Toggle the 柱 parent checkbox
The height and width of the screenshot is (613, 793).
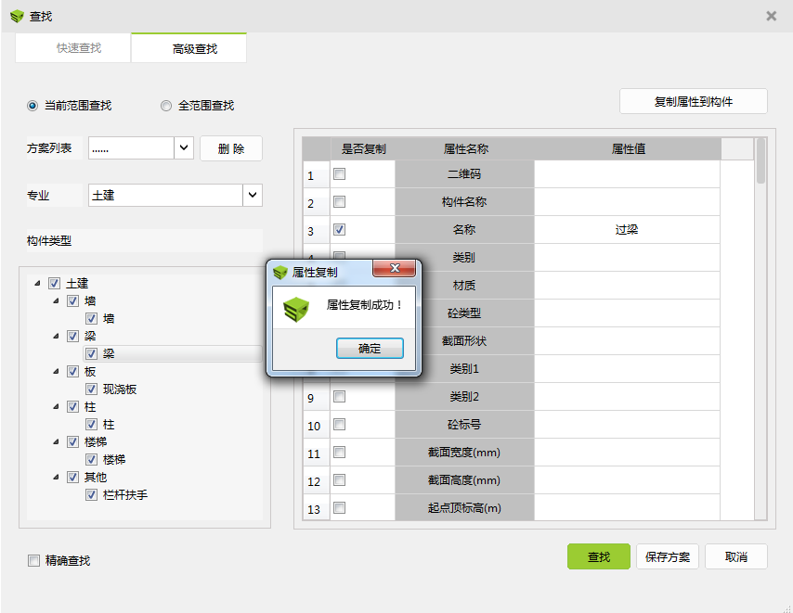(72, 407)
